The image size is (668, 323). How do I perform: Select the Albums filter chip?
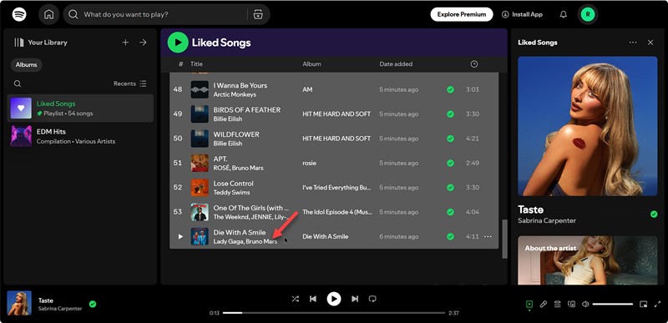pyautogui.click(x=27, y=65)
